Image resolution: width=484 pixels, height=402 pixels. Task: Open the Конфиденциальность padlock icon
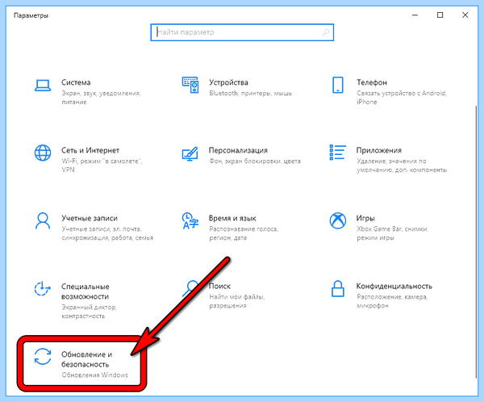tap(338, 289)
